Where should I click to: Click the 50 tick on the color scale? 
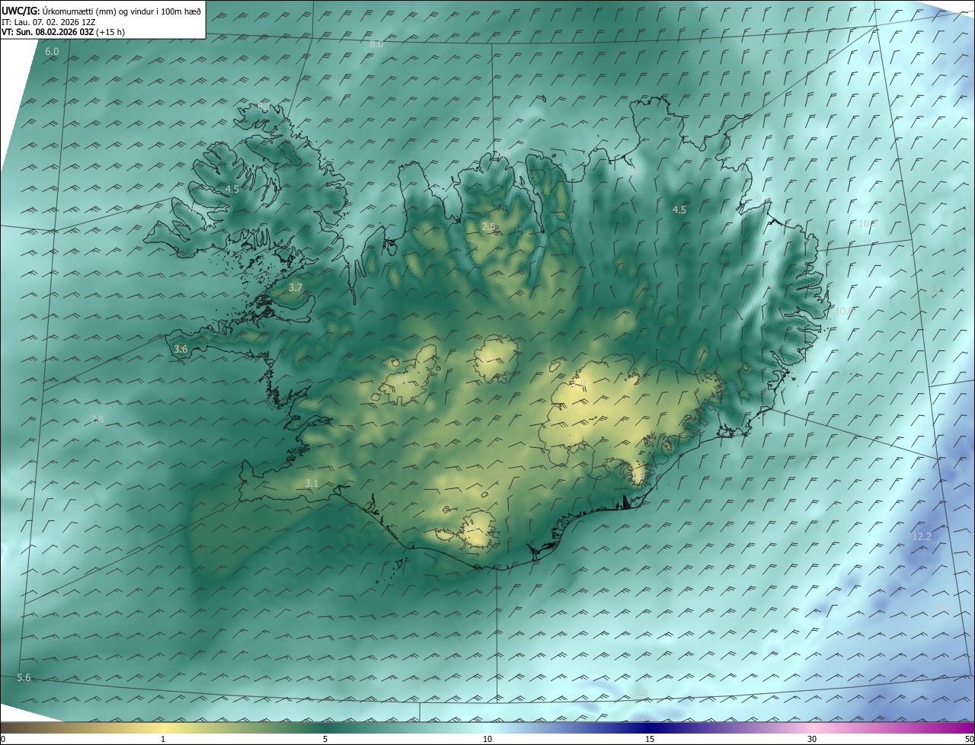(969, 740)
